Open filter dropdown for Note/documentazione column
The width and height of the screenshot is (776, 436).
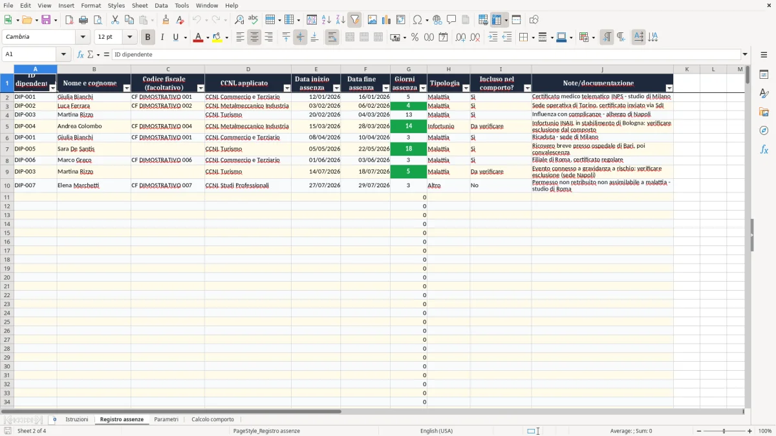tap(669, 88)
